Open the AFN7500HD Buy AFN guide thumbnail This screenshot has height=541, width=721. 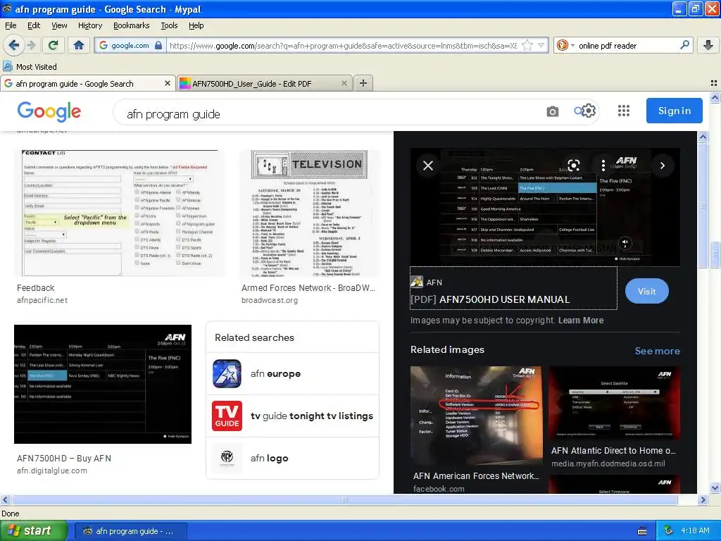(x=103, y=384)
